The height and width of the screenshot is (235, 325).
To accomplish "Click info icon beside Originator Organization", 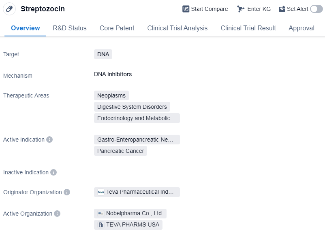I will [x=67, y=192].
